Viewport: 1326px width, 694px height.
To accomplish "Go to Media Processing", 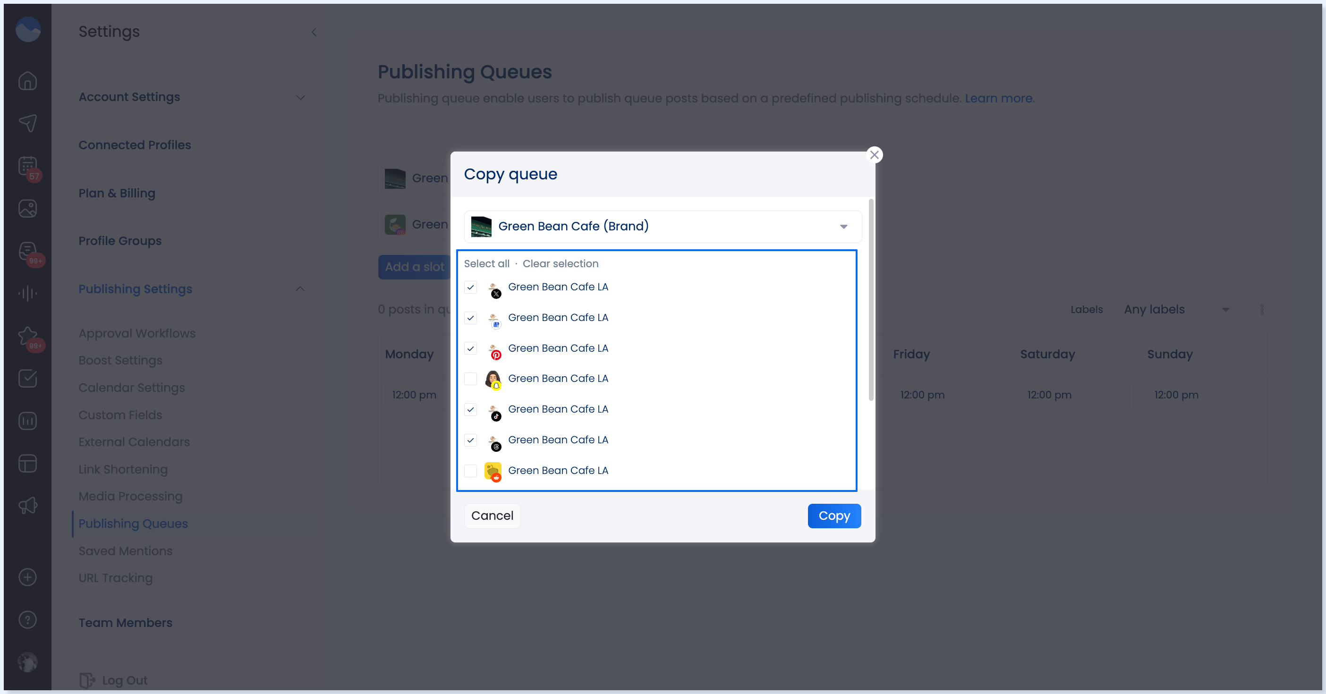I will tap(131, 497).
